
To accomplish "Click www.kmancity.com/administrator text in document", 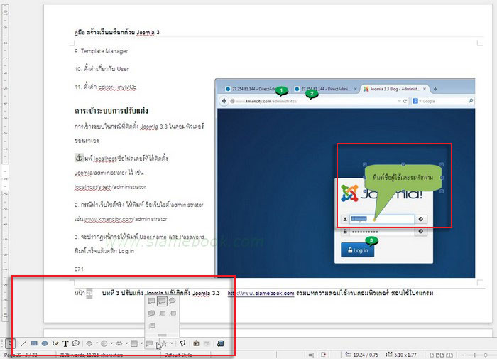I will click(126, 219).
